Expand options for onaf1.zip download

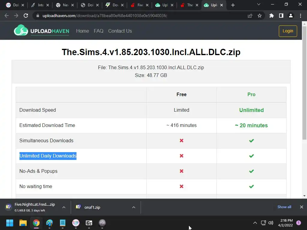tap(134, 207)
